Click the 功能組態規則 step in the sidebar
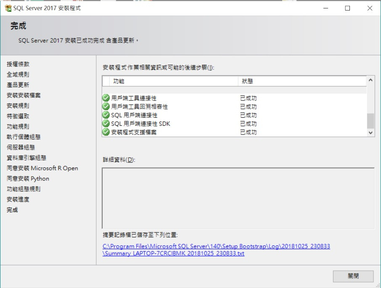 pos(24,189)
